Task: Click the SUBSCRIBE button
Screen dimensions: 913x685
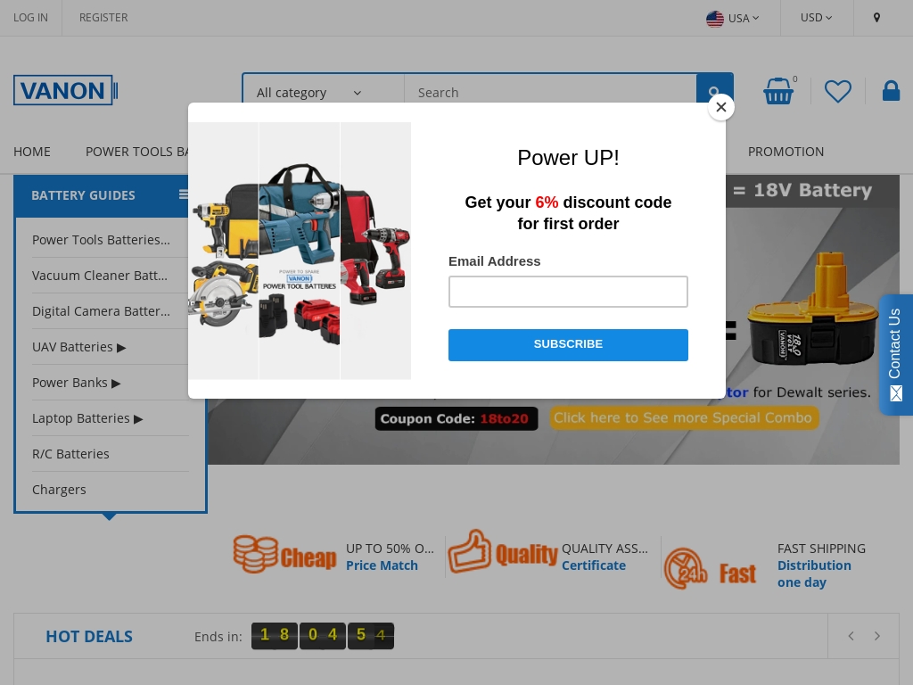Action: pos(568,344)
